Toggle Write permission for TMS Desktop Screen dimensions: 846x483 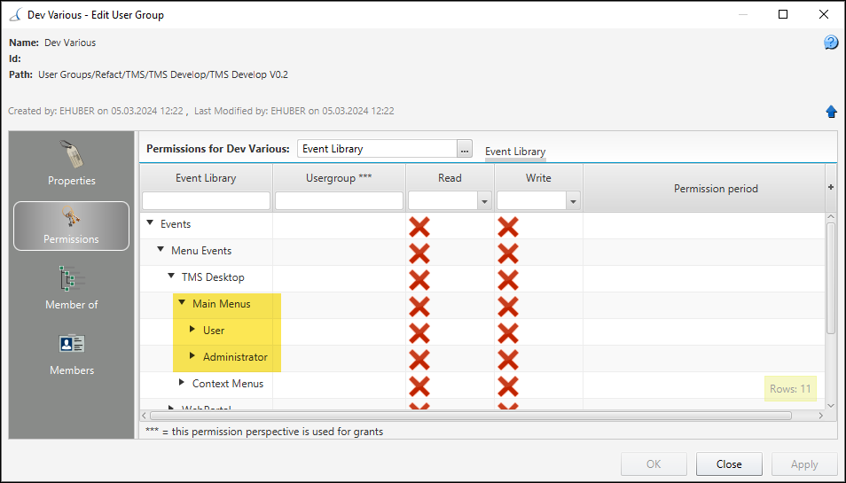508,280
